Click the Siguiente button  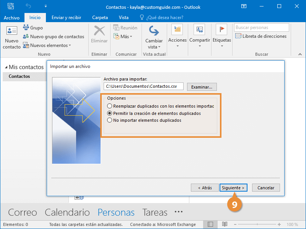click(233, 188)
